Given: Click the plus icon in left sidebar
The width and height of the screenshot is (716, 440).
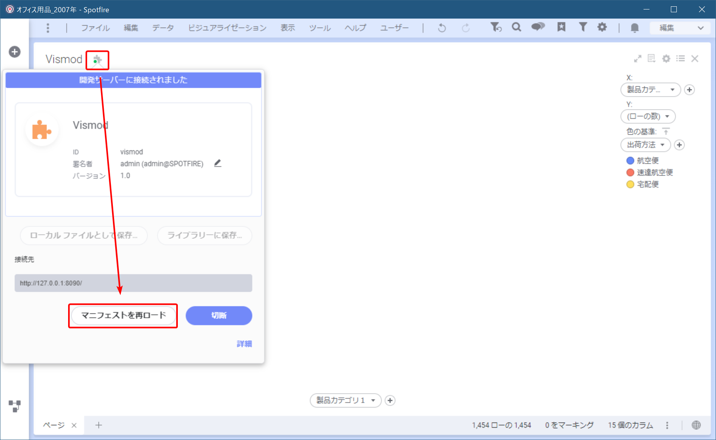Looking at the screenshot, I should pyautogui.click(x=15, y=52).
